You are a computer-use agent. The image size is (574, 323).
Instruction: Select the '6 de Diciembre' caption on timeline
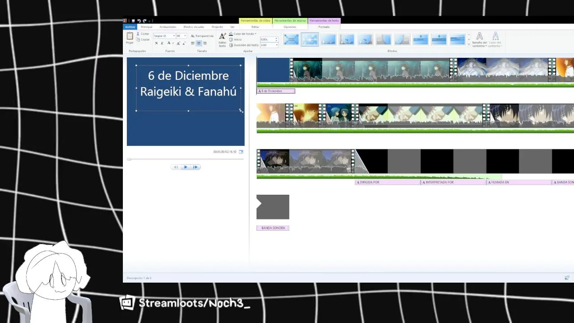276,91
